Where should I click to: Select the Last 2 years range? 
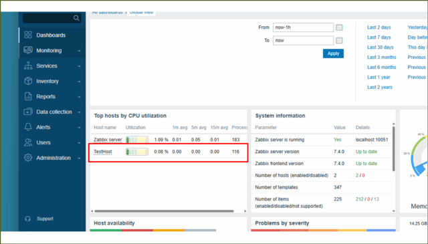pyautogui.click(x=380, y=87)
